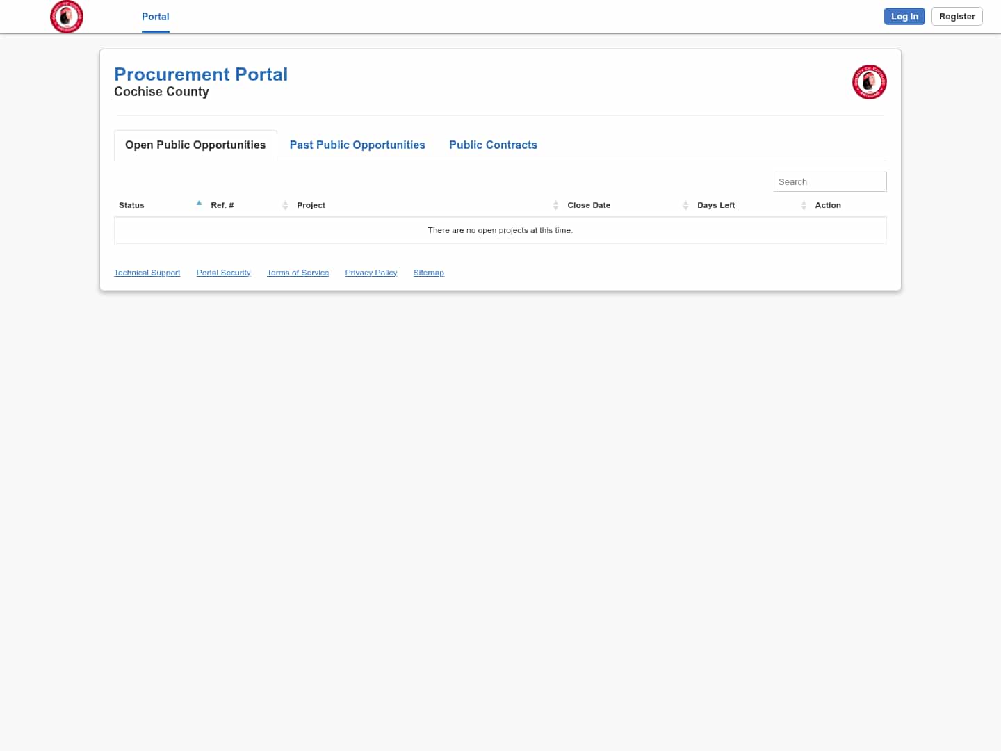Open the Privacy Policy page

pyautogui.click(x=371, y=272)
